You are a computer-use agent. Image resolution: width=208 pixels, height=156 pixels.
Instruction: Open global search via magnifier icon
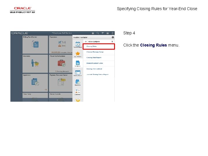pos(98,33)
